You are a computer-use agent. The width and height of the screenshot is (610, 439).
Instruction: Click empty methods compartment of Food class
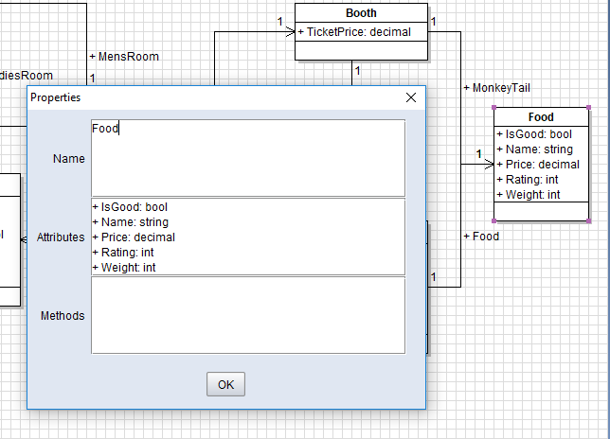point(541,211)
